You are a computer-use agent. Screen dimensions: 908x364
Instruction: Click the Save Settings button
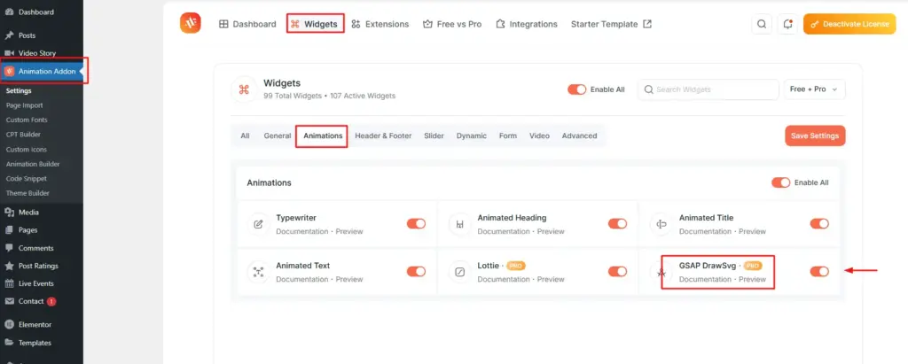(x=815, y=136)
